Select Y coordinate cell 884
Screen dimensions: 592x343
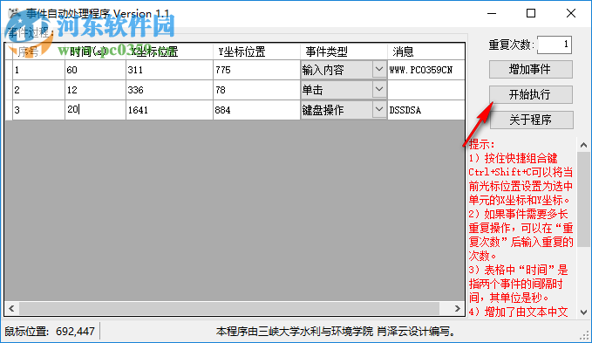click(256, 110)
